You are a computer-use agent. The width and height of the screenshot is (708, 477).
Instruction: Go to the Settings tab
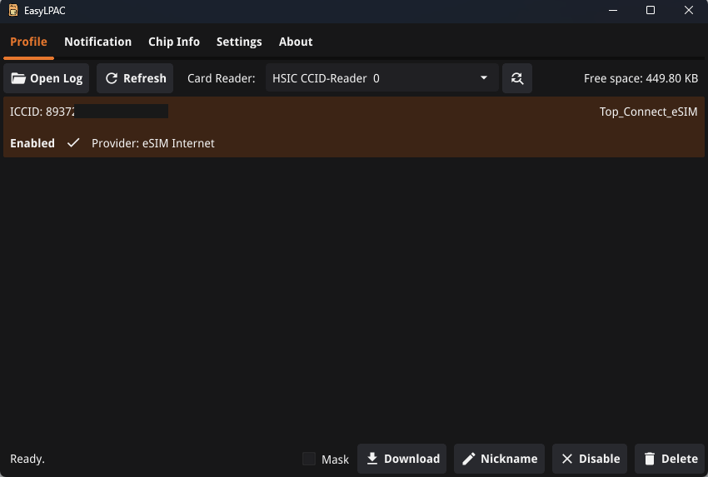pyautogui.click(x=239, y=42)
